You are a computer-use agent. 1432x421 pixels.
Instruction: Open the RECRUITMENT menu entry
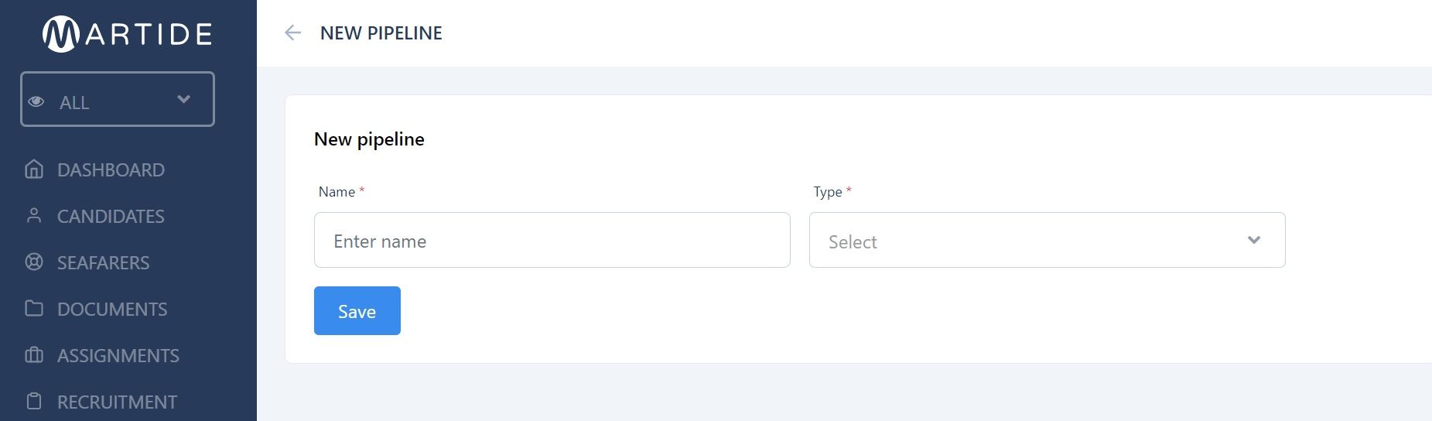pos(118,402)
